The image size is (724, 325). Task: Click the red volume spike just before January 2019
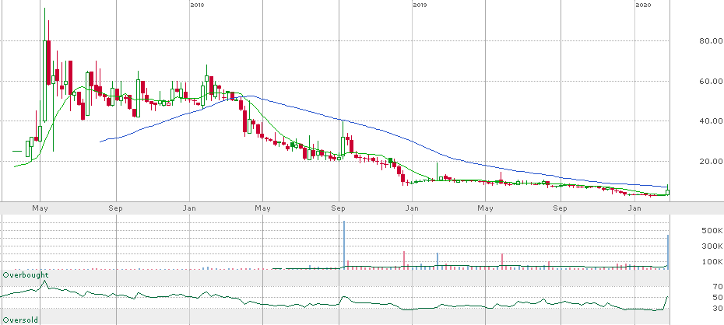coord(404,260)
